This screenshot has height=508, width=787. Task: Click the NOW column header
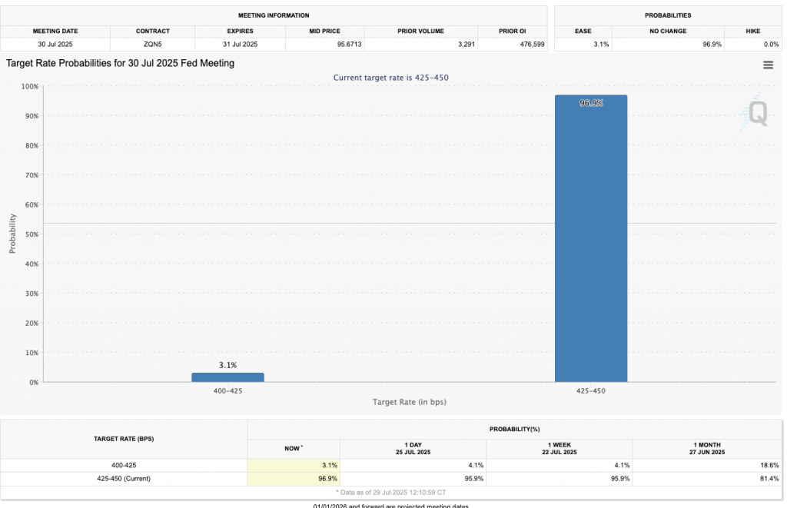[294, 448]
